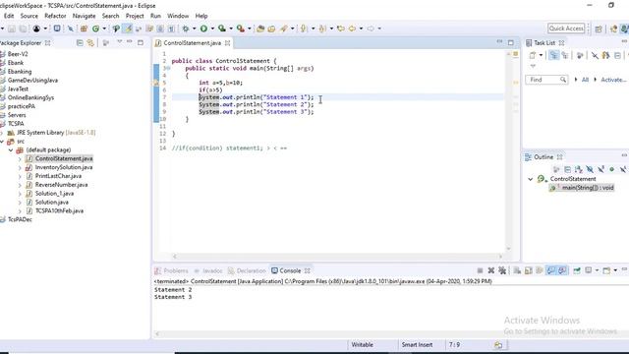Toggle Mark Occurrences highlighter button
This screenshot has height=354, width=629.
click(x=128, y=29)
